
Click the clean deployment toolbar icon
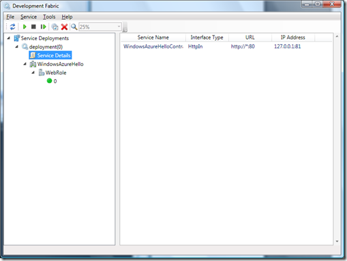(x=55, y=27)
